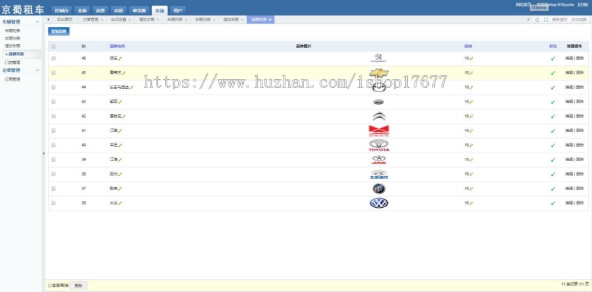
Task: Toggle green status check for ID 46
Action: (x=553, y=59)
